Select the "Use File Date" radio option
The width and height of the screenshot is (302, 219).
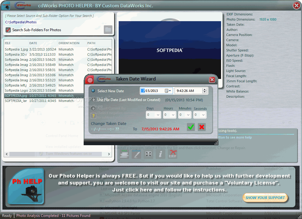[x=93, y=100]
